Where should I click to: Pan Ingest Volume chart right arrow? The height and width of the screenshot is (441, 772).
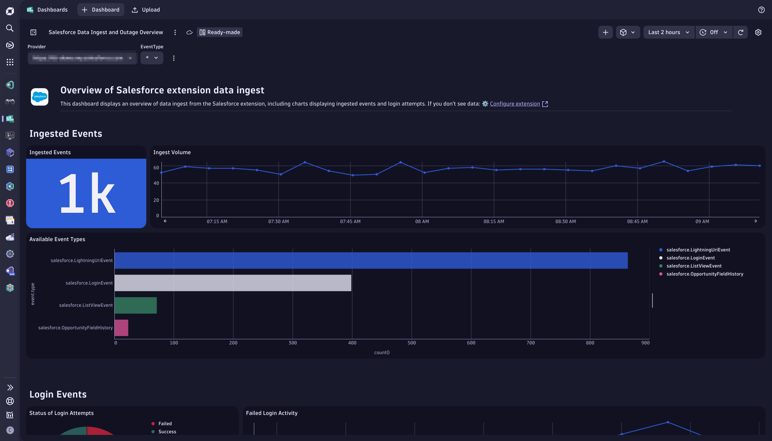click(756, 221)
